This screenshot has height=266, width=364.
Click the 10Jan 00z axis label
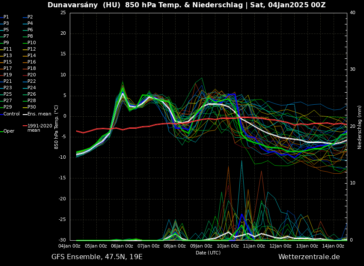point(228,246)
